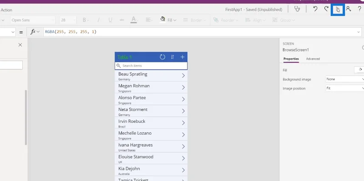Image resolution: width=364 pixels, height=181 pixels.
Task: Switch to the Advanced tab
Action: point(313,59)
